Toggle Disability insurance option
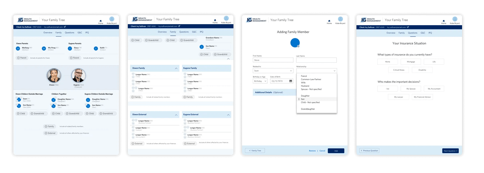This screenshot has width=484, height=173. (x=422, y=70)
